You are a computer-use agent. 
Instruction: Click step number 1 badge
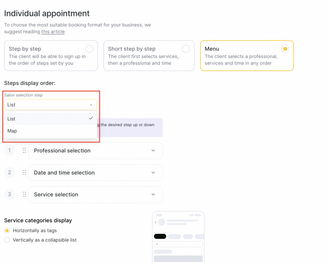point(9,150)
